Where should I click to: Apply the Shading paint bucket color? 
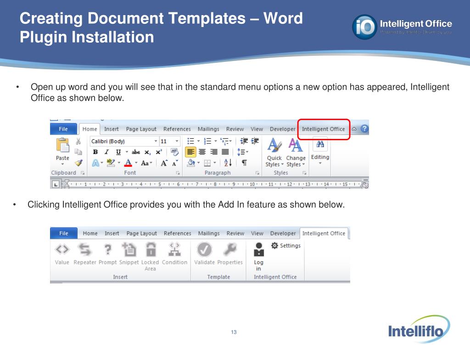pos(191,163)
